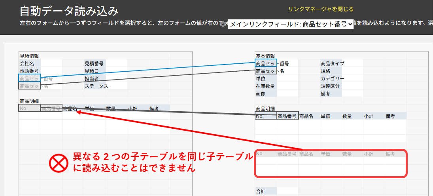
Task: Click the 合計 input cell
Action: pos(287,191)
